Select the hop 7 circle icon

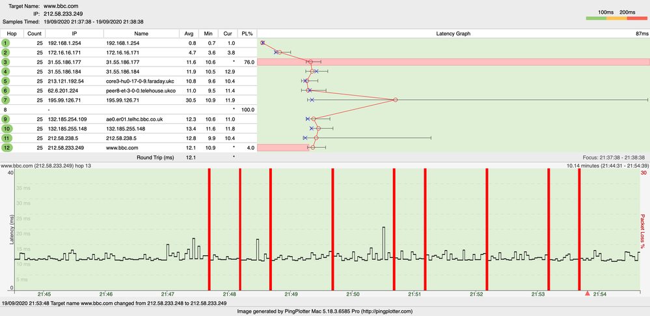click(7, 100)
